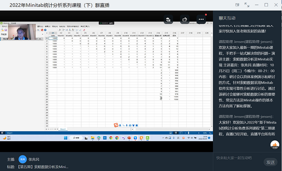
Task: Click the Minitab open folder toolbar icon
Action: (2, 30)
